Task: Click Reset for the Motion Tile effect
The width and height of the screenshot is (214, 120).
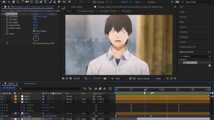Action: (x=35, y=14)
